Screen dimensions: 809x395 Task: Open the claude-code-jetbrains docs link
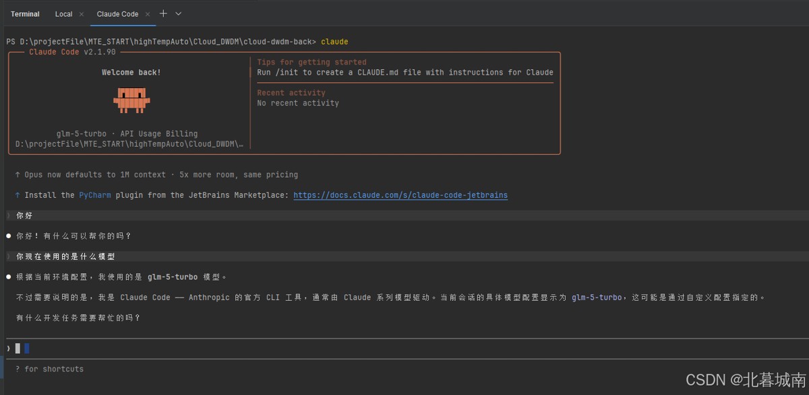click(x=400, y=195)
